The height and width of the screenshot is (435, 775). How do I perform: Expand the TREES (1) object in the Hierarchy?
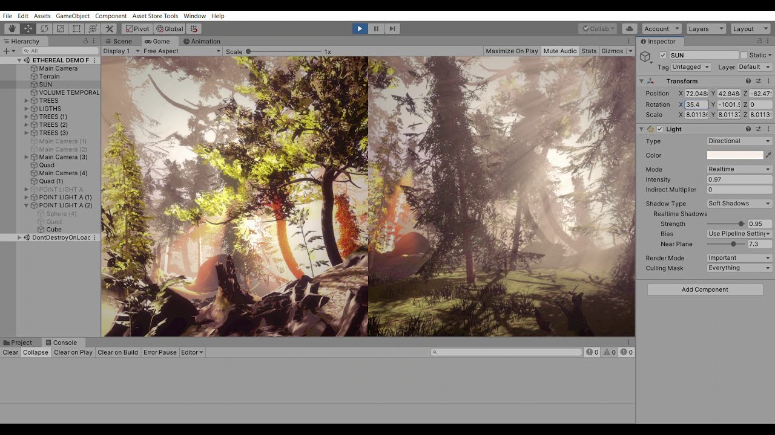[x=27, y=117]
